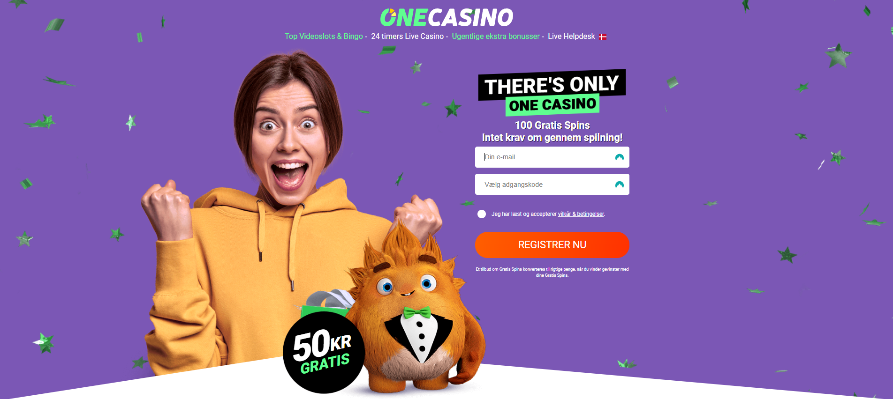Viewport: 893px width, 399px height.
Task: Open the vilkår & betingelser link
Action: tap(581, 214)
